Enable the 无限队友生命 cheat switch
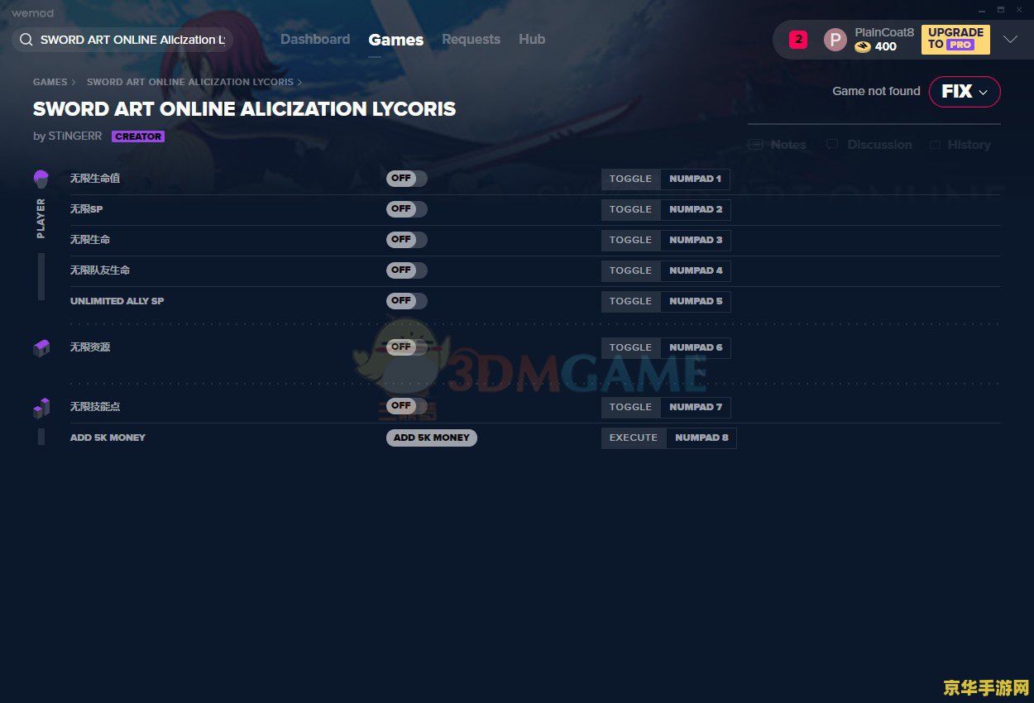 (x=407, y=270)
